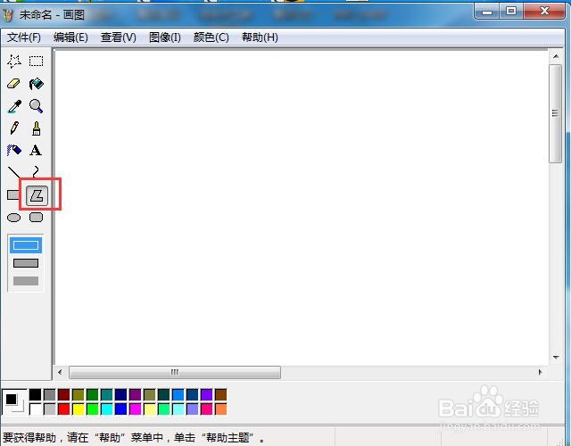The height and width of the screenshot is (446, 571).
Task: Close the 画图 window
Action: point(544,11)
